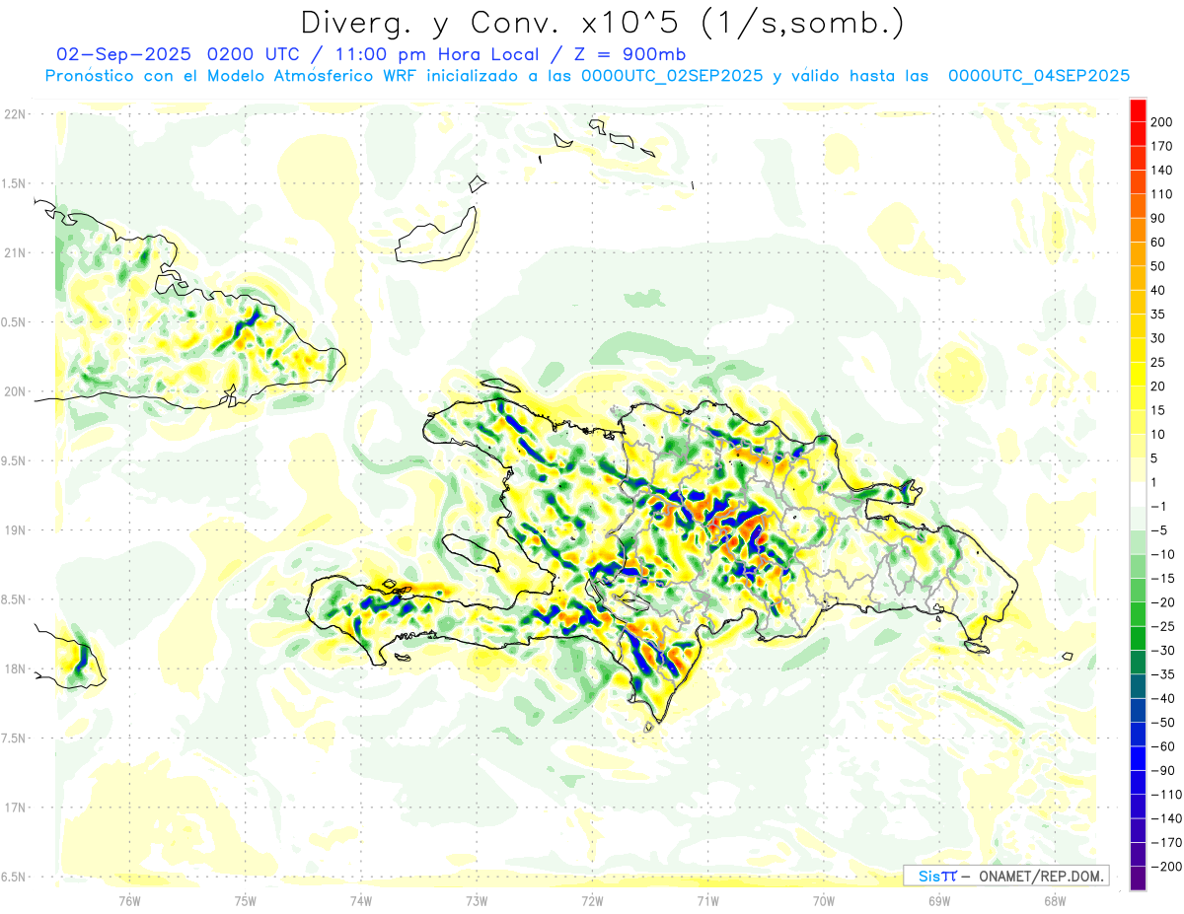Click the dark purple colorbar segment below -200
Viewport: 1184px width, 914px height.
(x=1138, y=879)
